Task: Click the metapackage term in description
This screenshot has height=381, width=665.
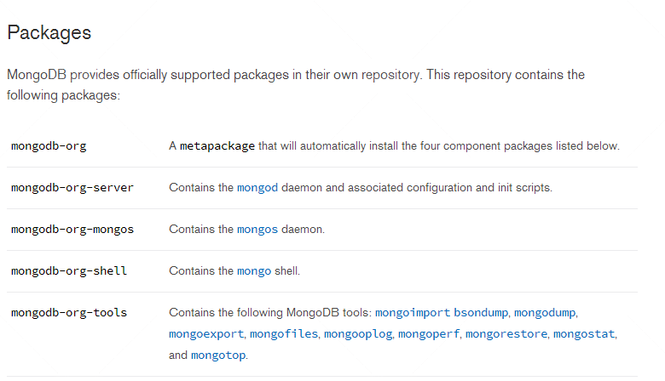Action: click(x=217, y=146)
